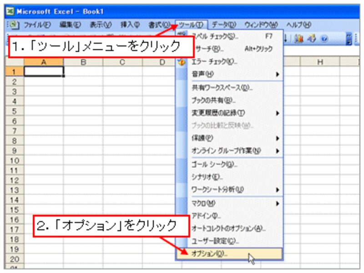
Task: Expand submenu arrow for 音声(H)
Action: pos(278,75)
